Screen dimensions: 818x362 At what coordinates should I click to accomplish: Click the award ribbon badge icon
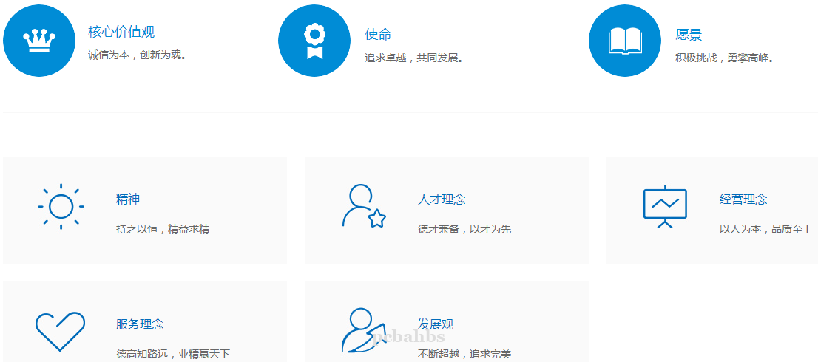click(x=314, y=41)
